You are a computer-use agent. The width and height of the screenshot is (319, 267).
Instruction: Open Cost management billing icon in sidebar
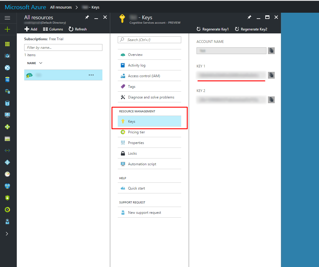7,210
